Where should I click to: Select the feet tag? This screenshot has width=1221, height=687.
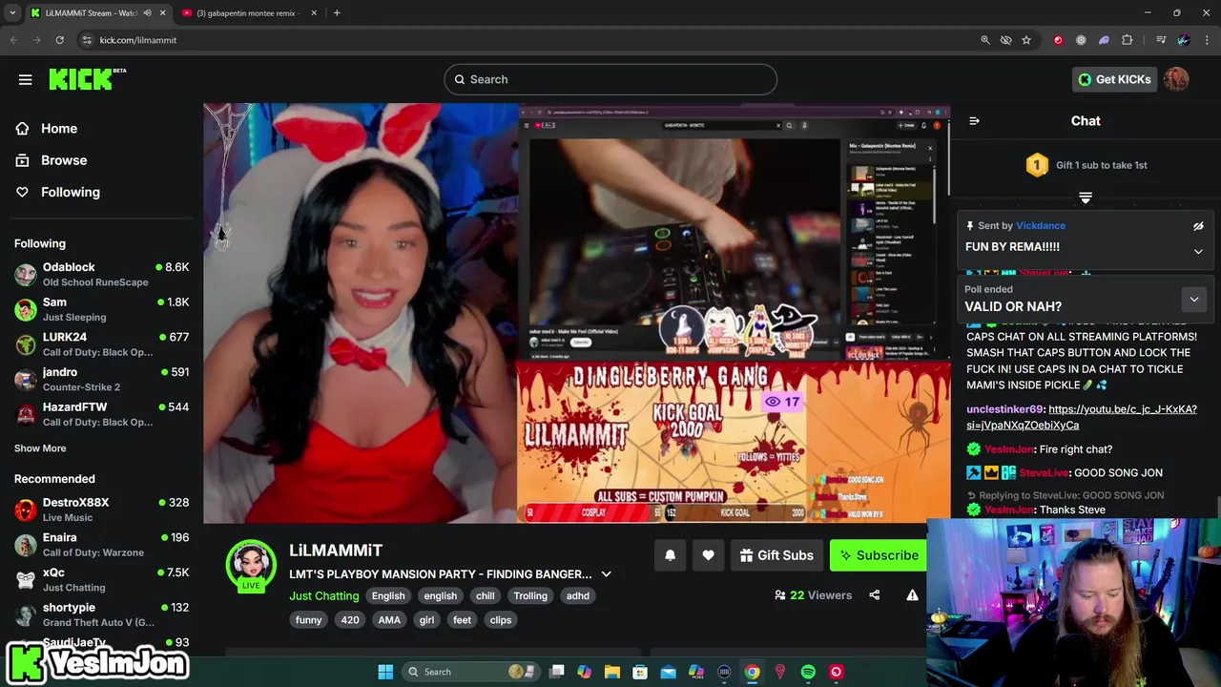pyautogui.click(x=462, y=620)
